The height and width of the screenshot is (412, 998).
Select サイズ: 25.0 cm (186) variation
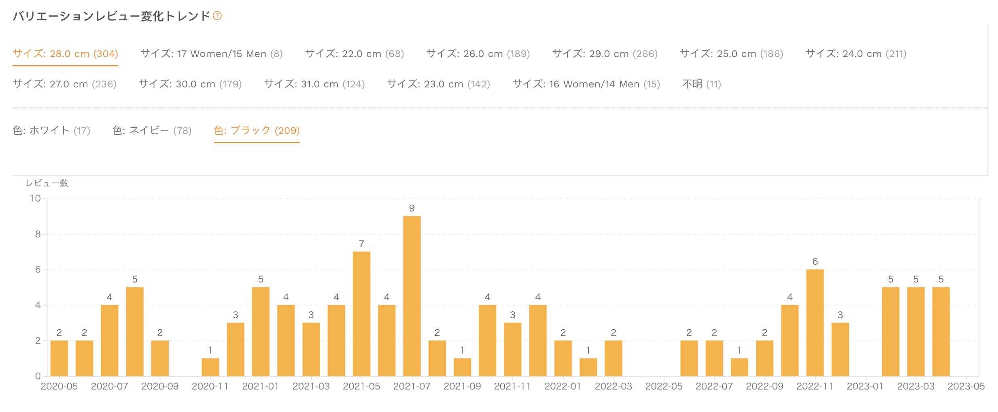tap(732, 54)
